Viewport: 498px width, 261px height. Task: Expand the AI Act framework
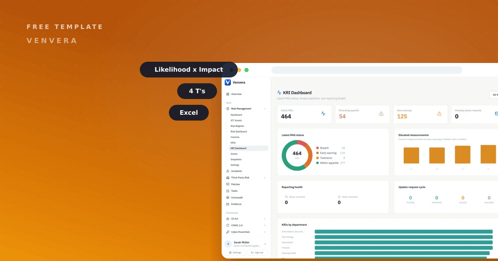265,219
